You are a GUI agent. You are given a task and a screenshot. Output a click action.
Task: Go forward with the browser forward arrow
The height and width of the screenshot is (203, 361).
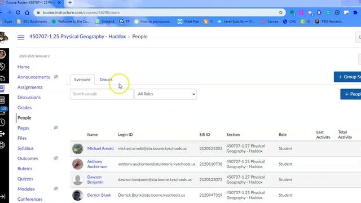(x=9, y=12)
